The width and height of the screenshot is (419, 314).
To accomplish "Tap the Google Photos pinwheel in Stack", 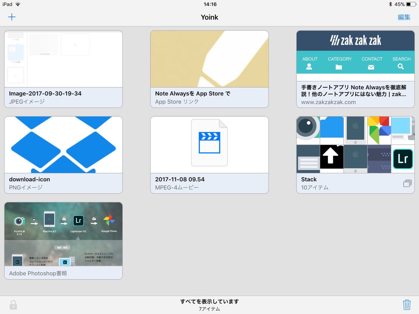I will (x=379, y=130).
